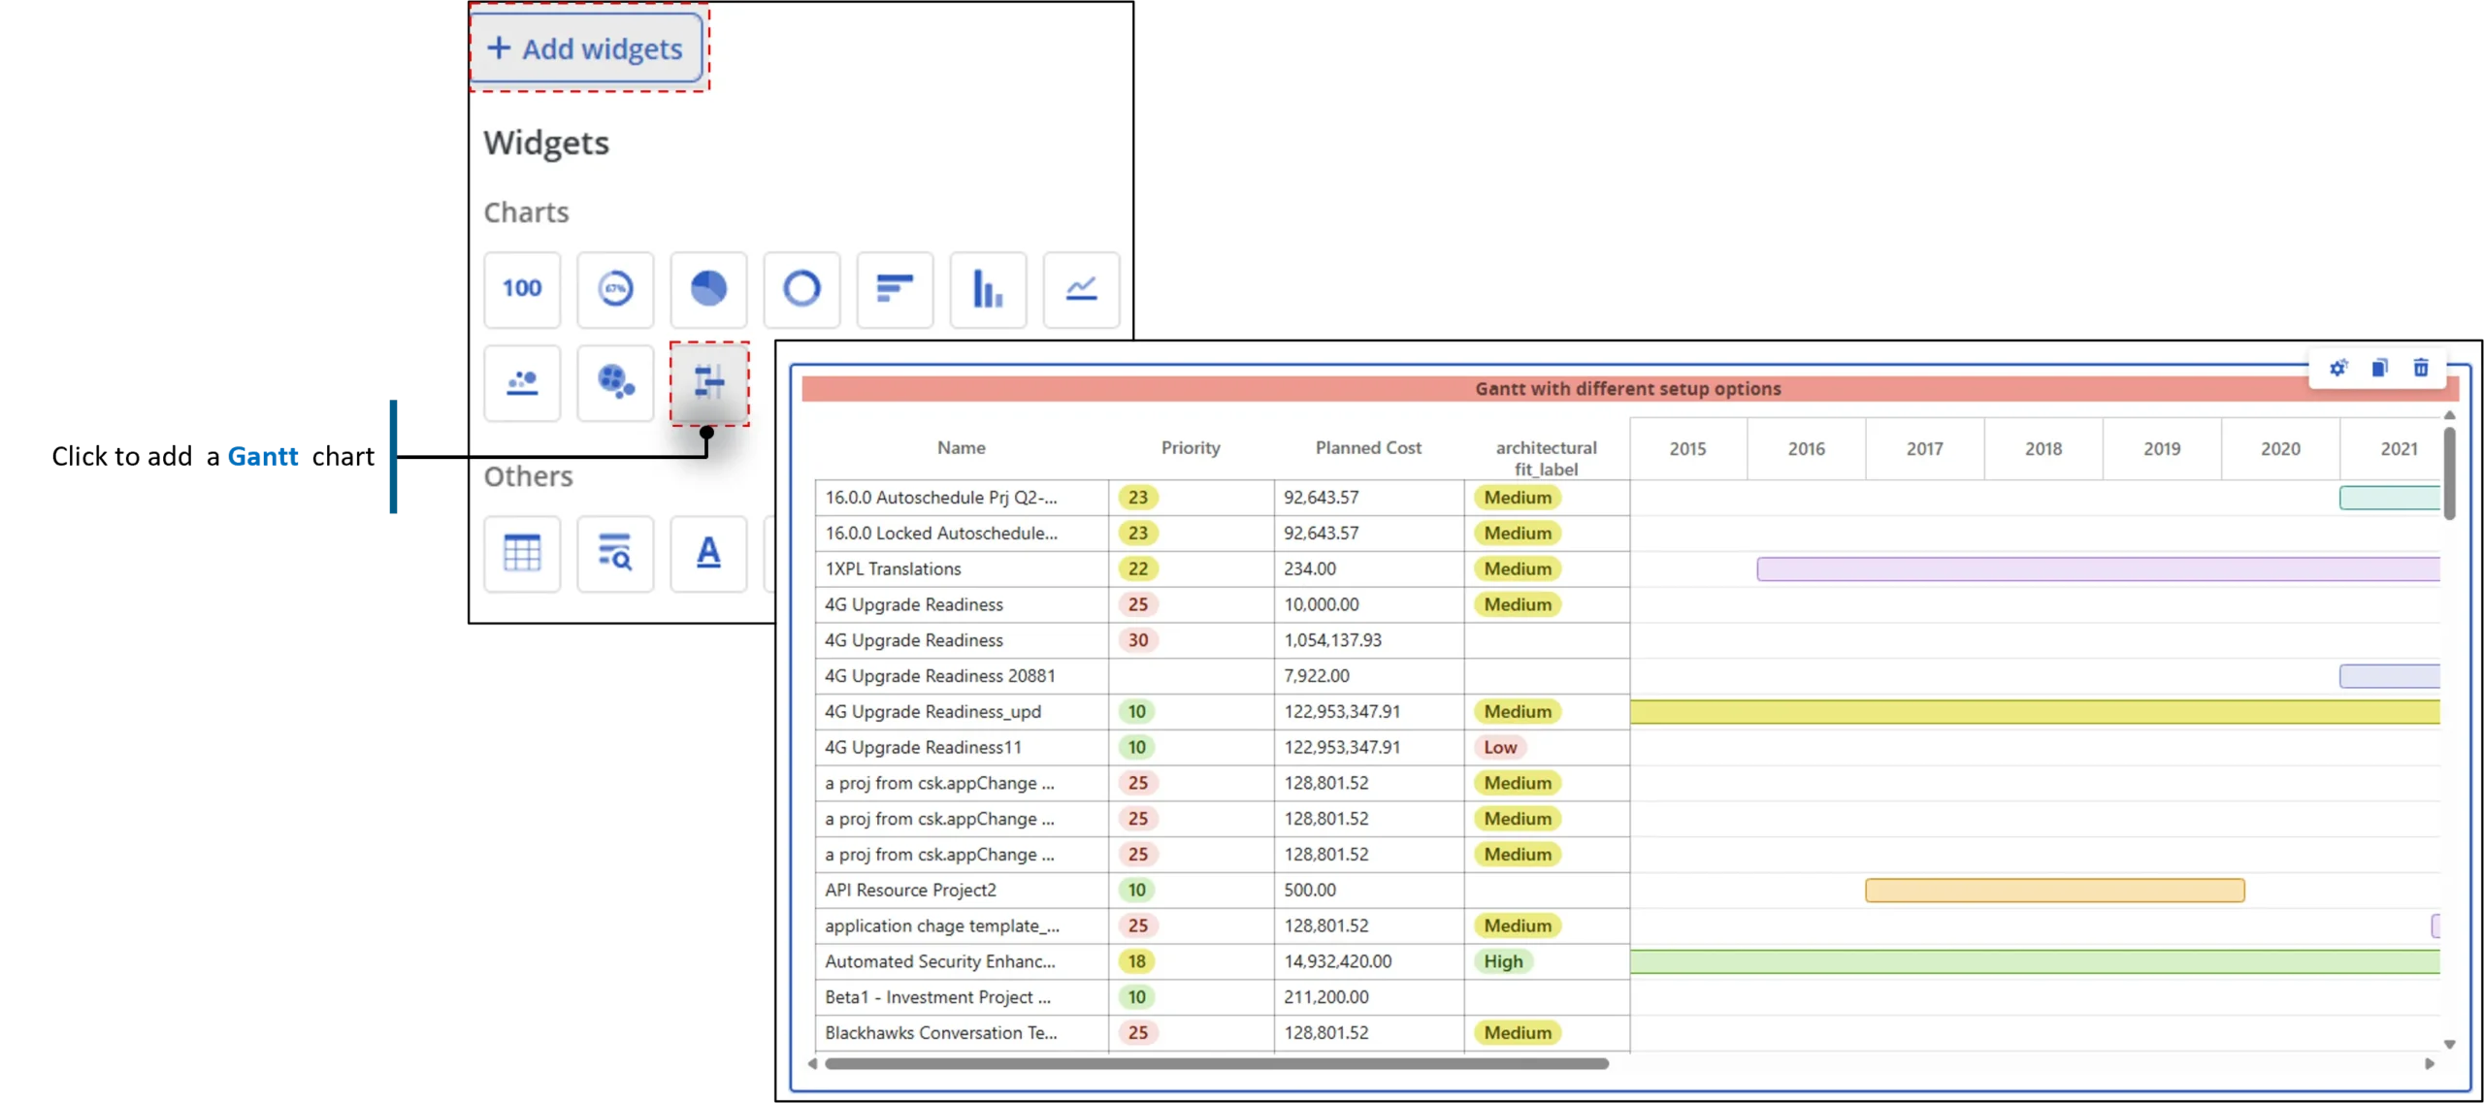The height and width of the screenshot is (1103, 2484).
Task: Click the architectural fit_label column header
Action: 1546,458
